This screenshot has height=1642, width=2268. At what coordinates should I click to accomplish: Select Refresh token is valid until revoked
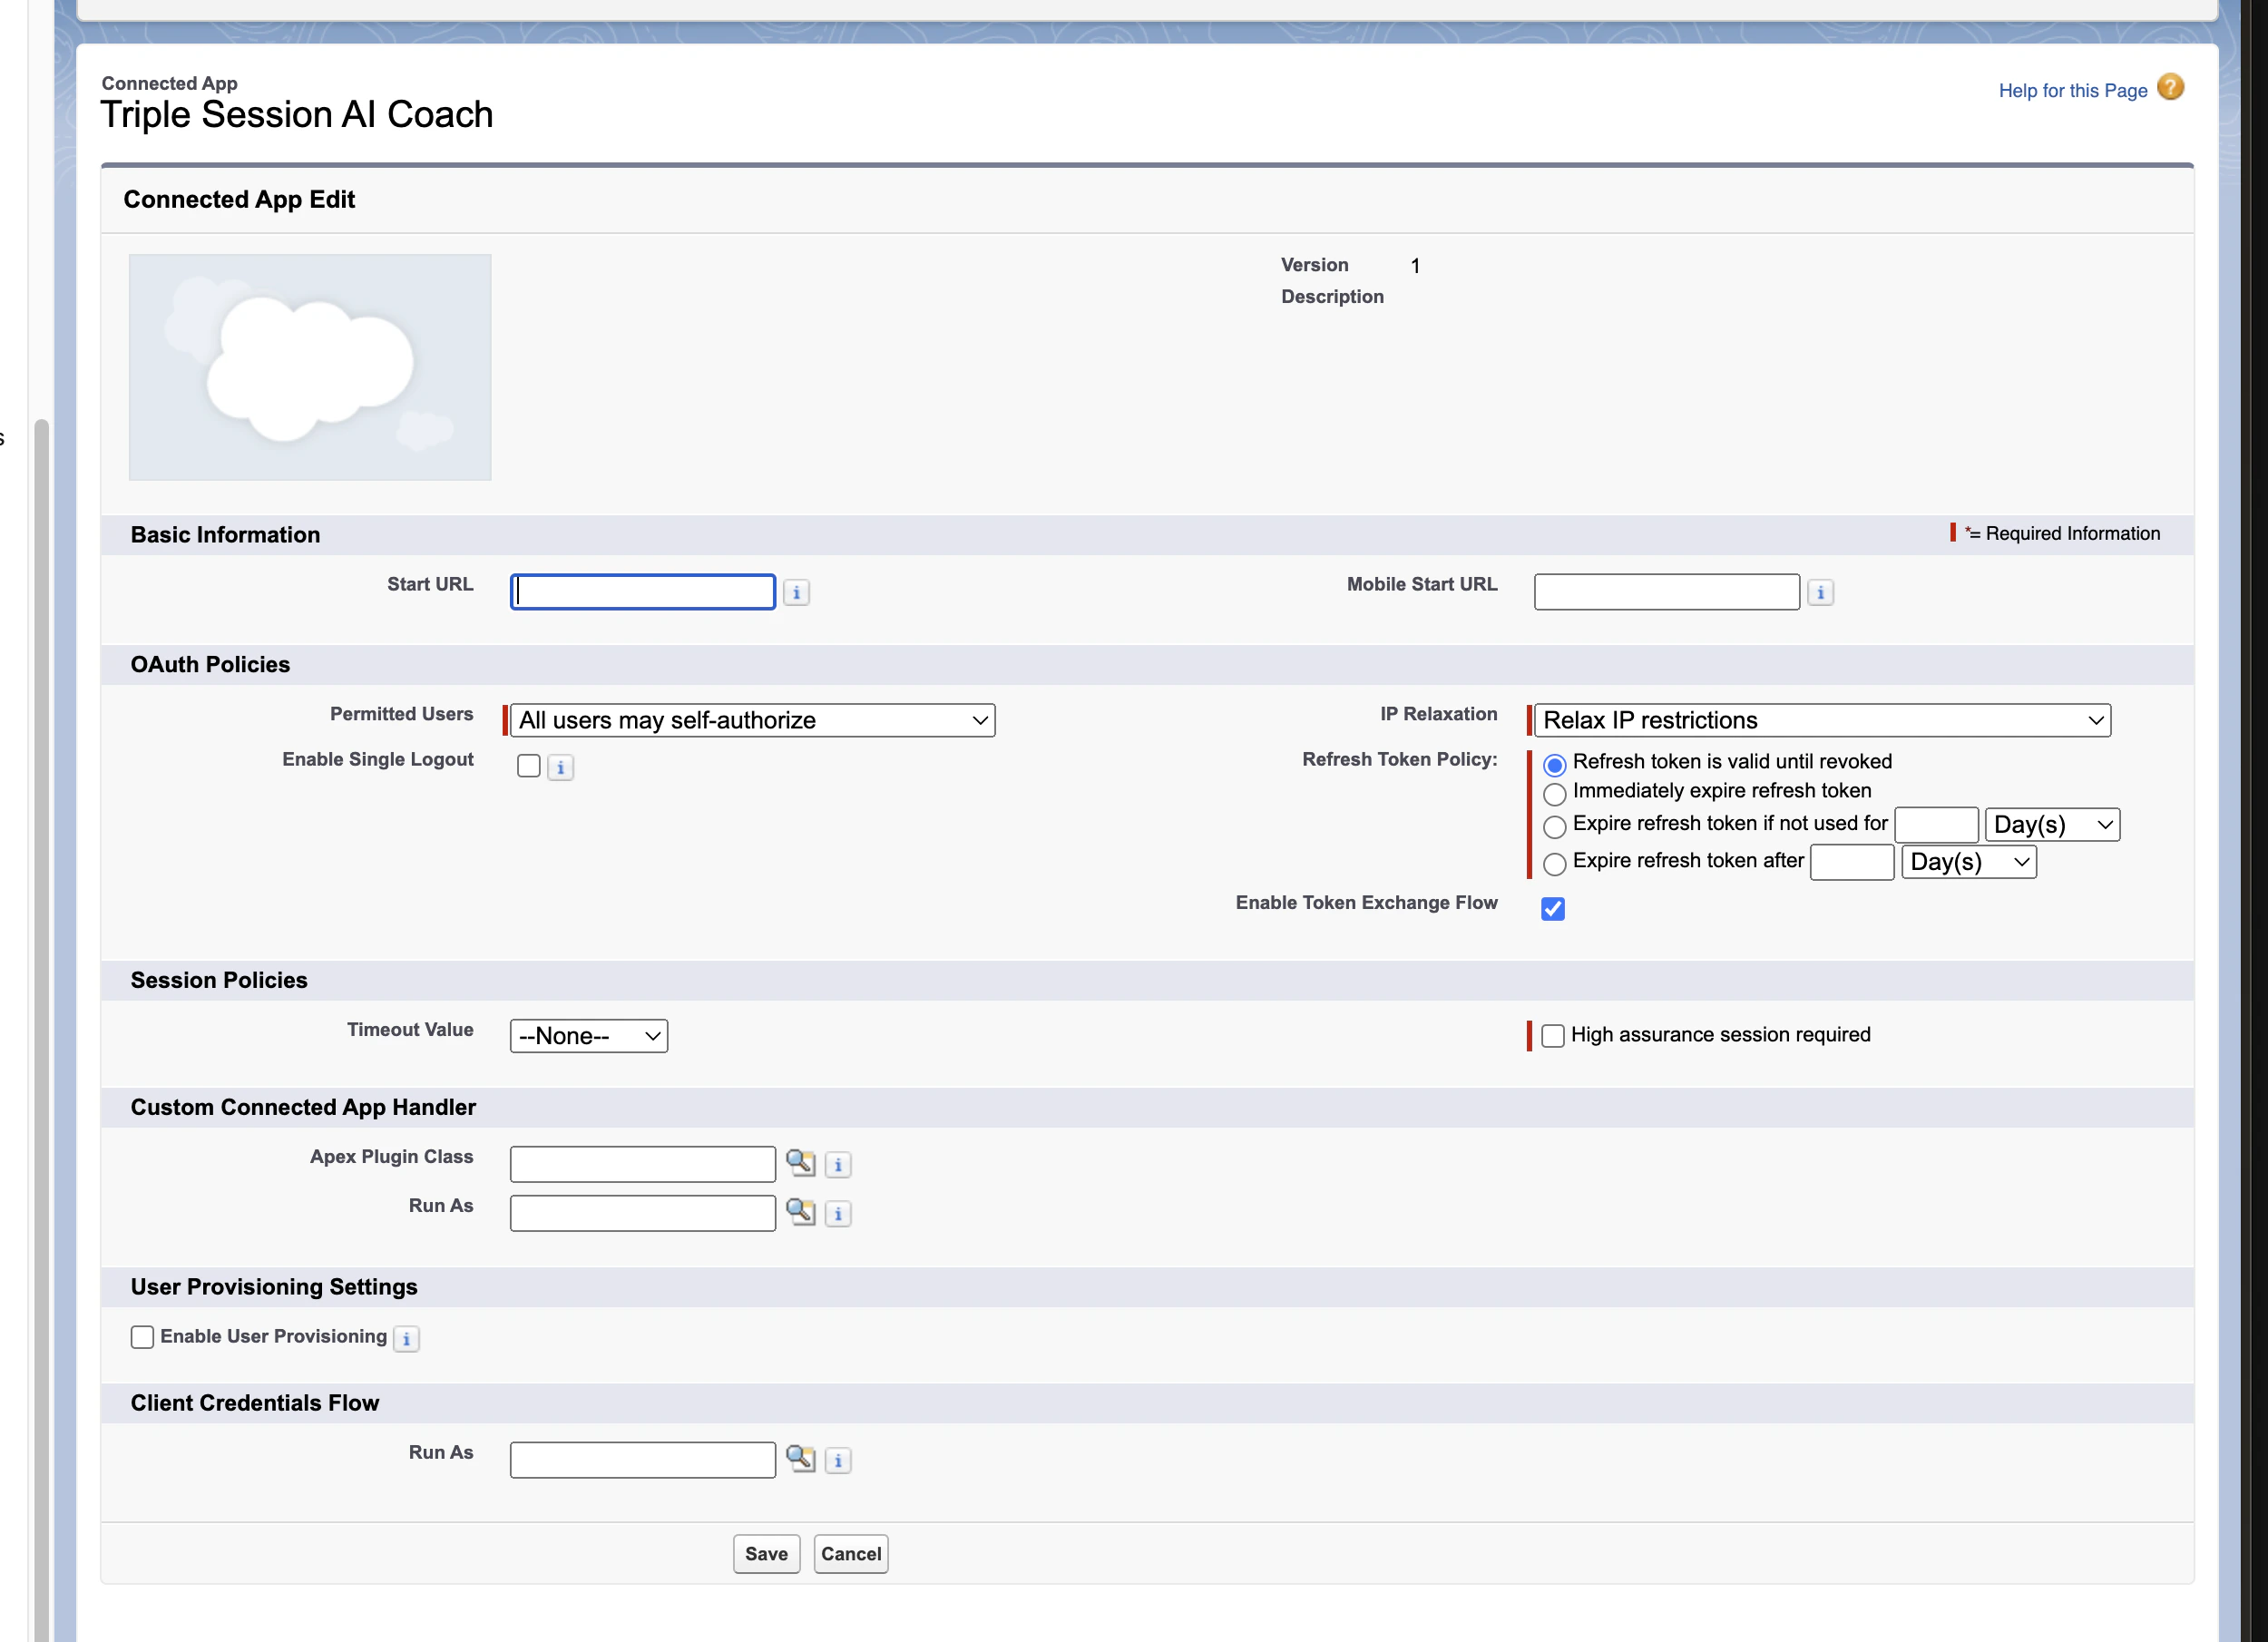(x=1554, y=765)
